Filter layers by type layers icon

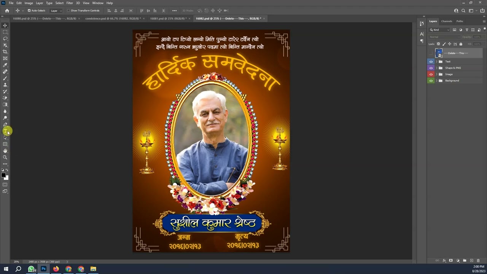pos(467,30)
